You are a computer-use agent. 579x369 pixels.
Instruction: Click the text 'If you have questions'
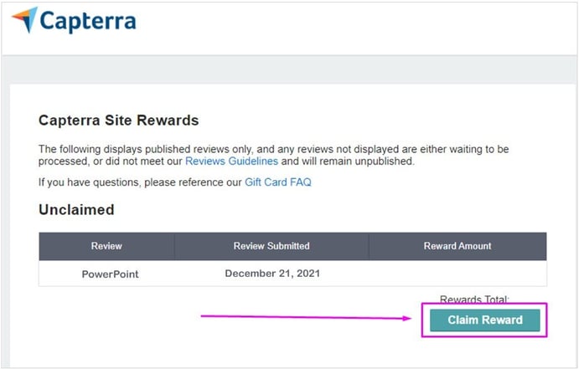click(x=89, y=182)
